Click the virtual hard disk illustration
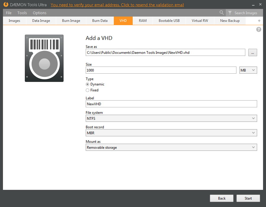This screenshot has height=207, width=266. [44, 58]
